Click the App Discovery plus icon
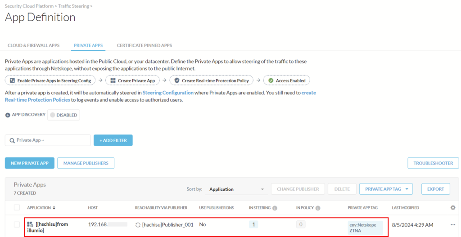The width and height of the screenshot is (461, 237). [8, 115]
